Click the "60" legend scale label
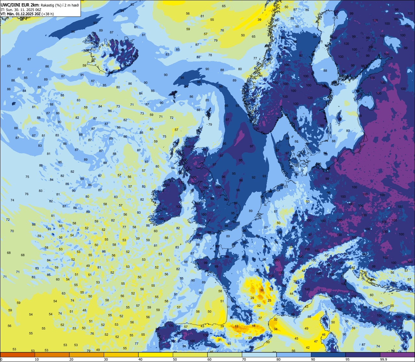 [x=209, y=359]
